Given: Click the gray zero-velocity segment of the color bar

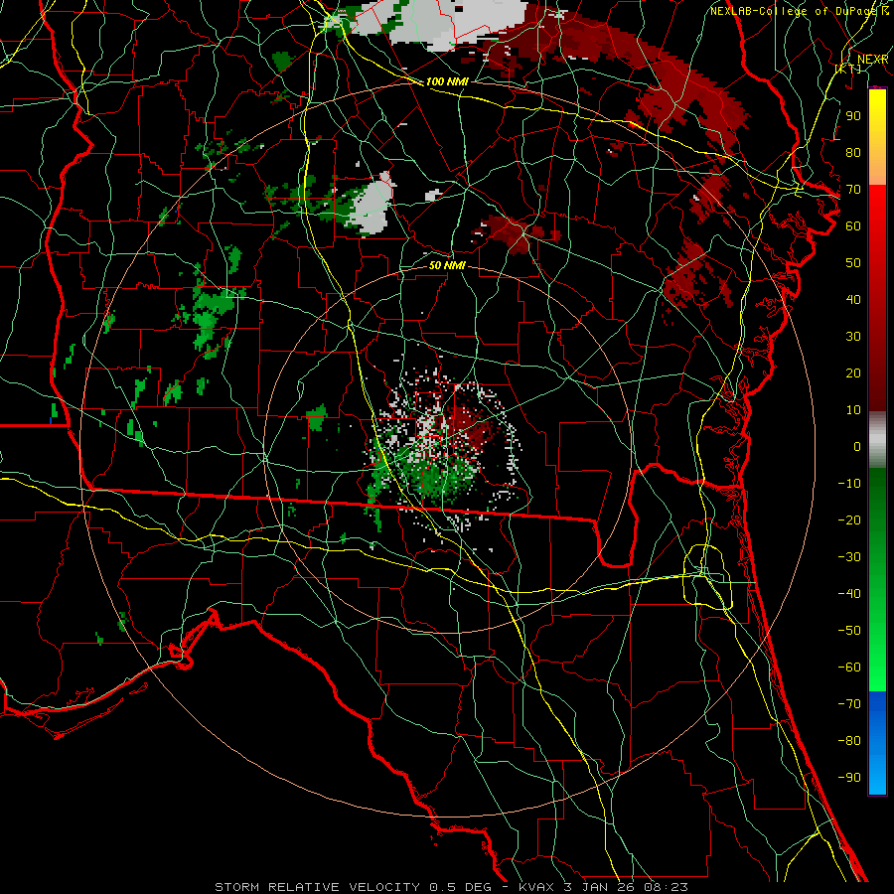Looking at the screenshot, I should [x=877, y=442].
